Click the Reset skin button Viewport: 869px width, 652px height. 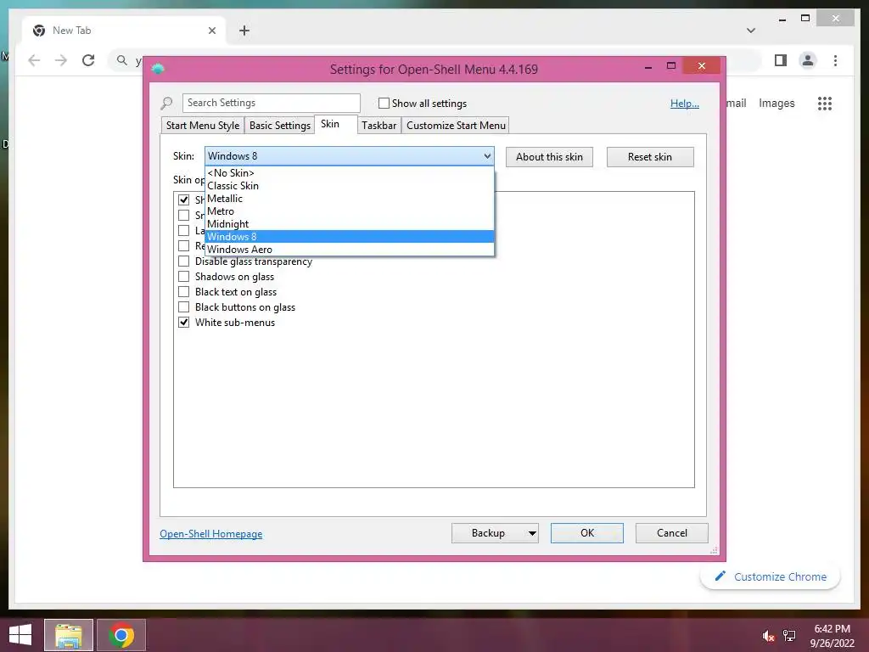coord(650,157)
